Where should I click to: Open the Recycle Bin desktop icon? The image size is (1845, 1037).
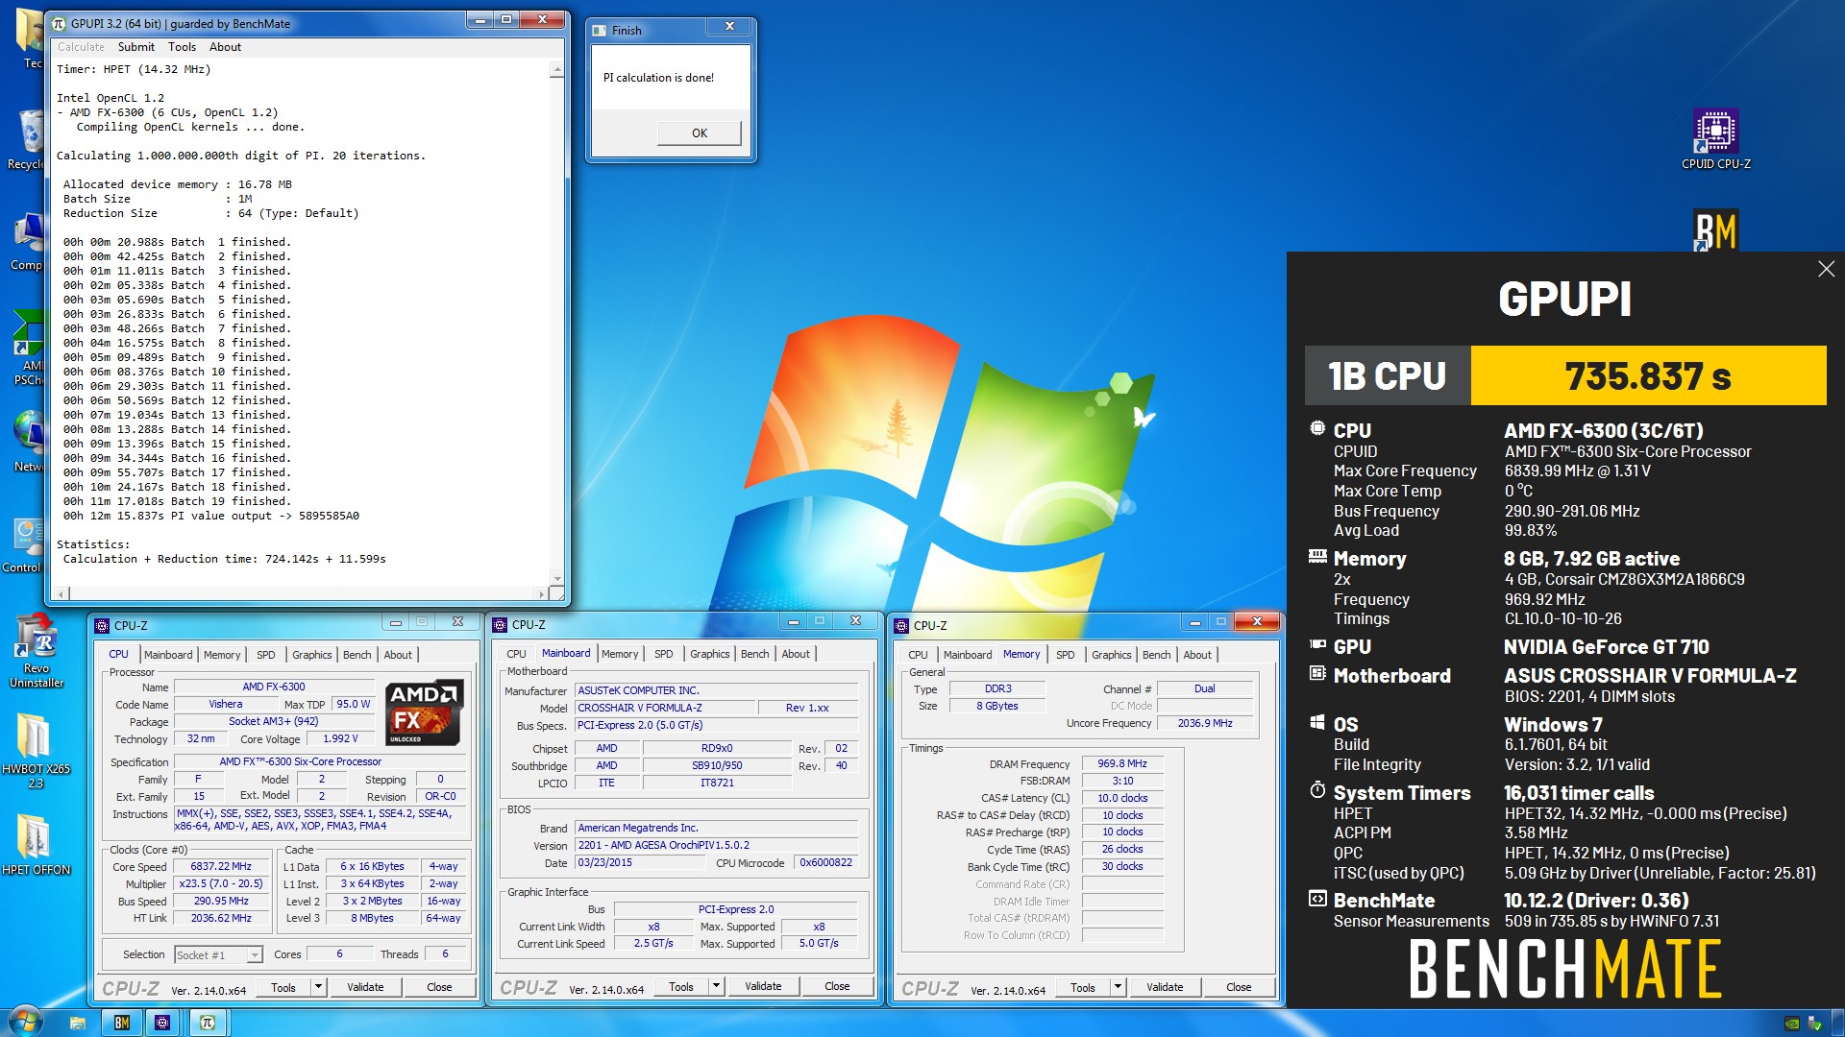[27, 139]
